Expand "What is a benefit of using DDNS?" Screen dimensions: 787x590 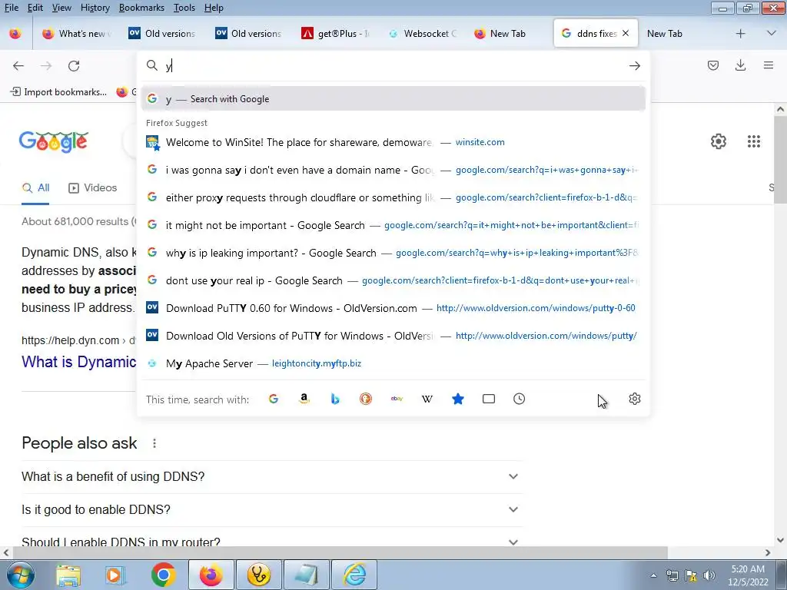pyautogui.click(x=271, y=476)
